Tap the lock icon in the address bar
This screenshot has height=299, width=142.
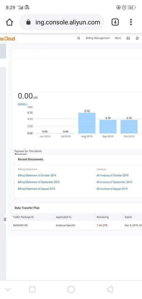(x=29, y=22)
